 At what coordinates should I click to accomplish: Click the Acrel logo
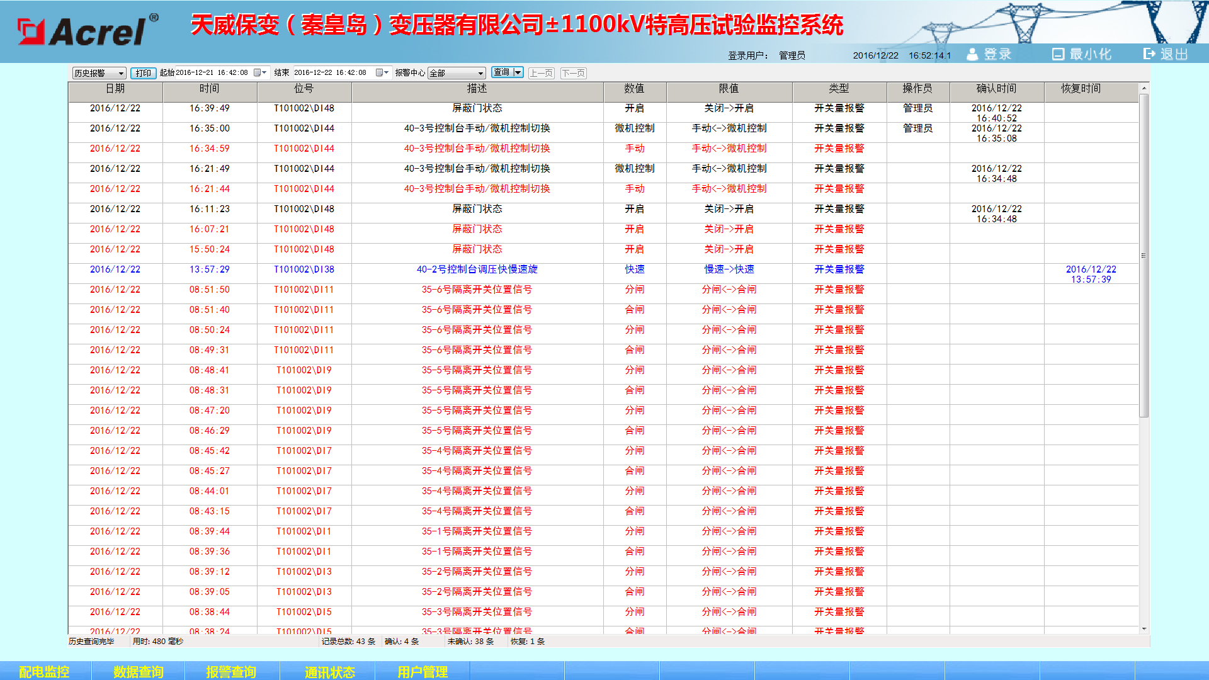click(x=86, y=30)
